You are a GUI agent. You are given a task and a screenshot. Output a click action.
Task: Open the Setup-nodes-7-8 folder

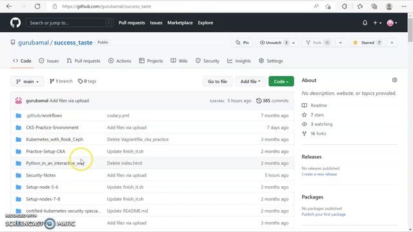[x=43, y=199]
